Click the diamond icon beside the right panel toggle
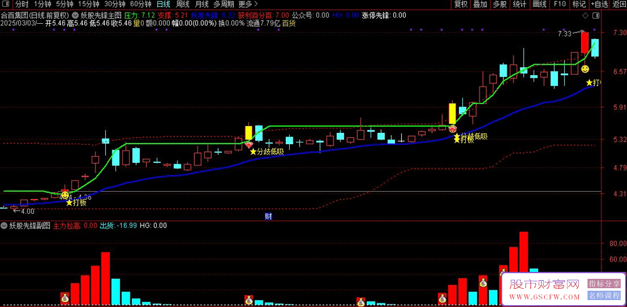 pos(586,16)
